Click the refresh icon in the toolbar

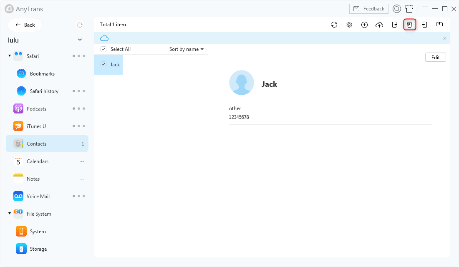334,25
